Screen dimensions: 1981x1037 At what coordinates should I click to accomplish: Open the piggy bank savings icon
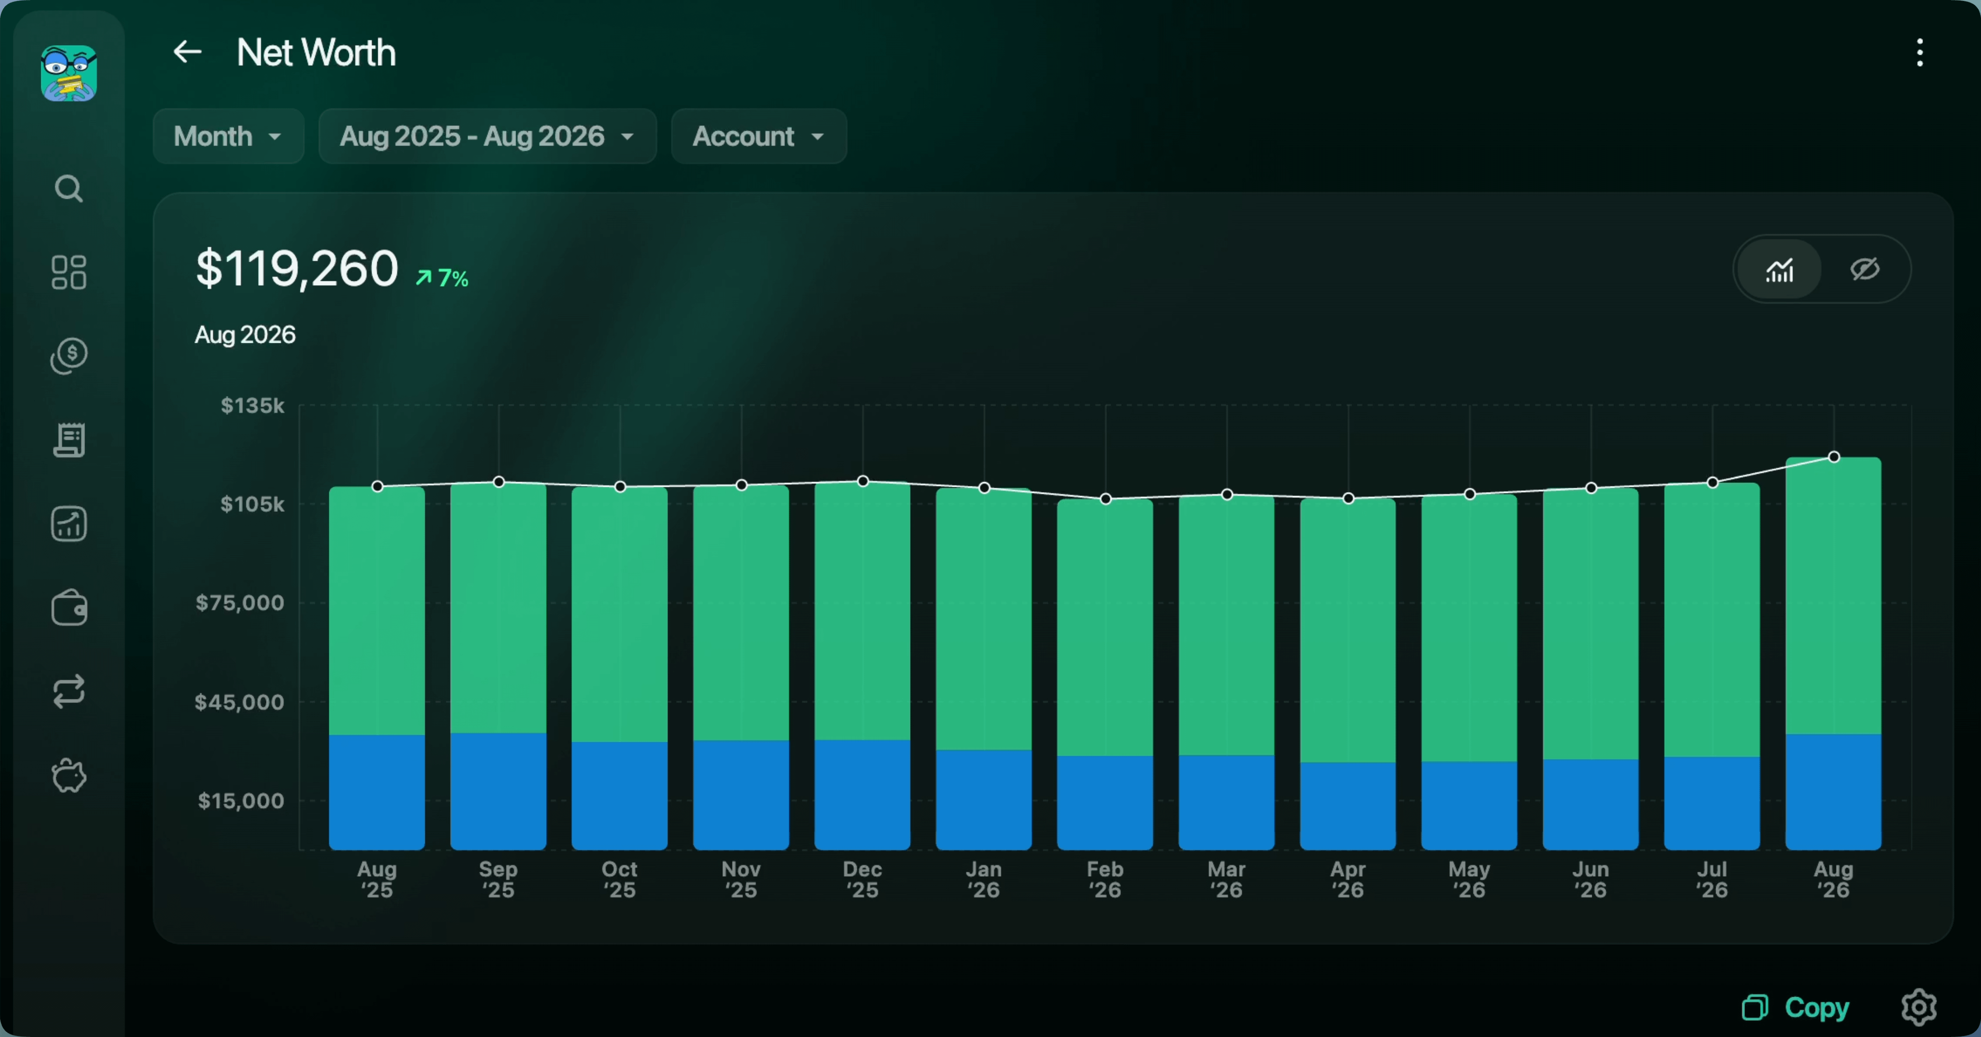[69, 775]
